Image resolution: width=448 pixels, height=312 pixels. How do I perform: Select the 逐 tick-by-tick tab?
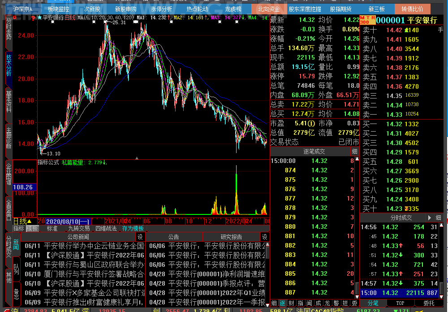click(282, 303)
